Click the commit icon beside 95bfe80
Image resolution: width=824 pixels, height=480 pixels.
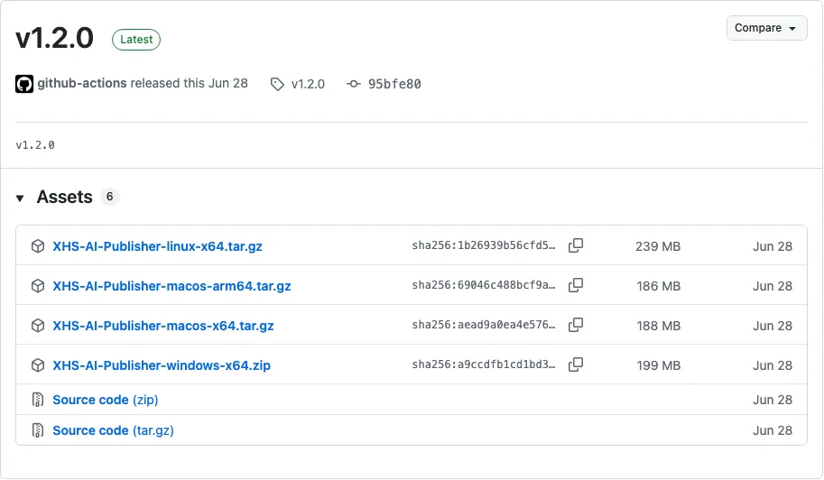354,84
